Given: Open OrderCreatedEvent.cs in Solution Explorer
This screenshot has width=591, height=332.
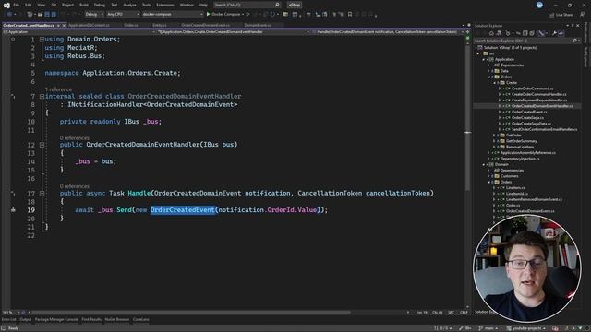Looking at the screenshot, I should [x=529, y=112].
